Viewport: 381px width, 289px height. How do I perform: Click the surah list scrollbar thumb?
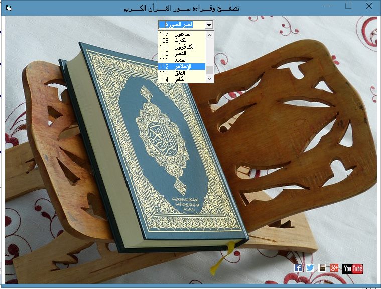210,69
